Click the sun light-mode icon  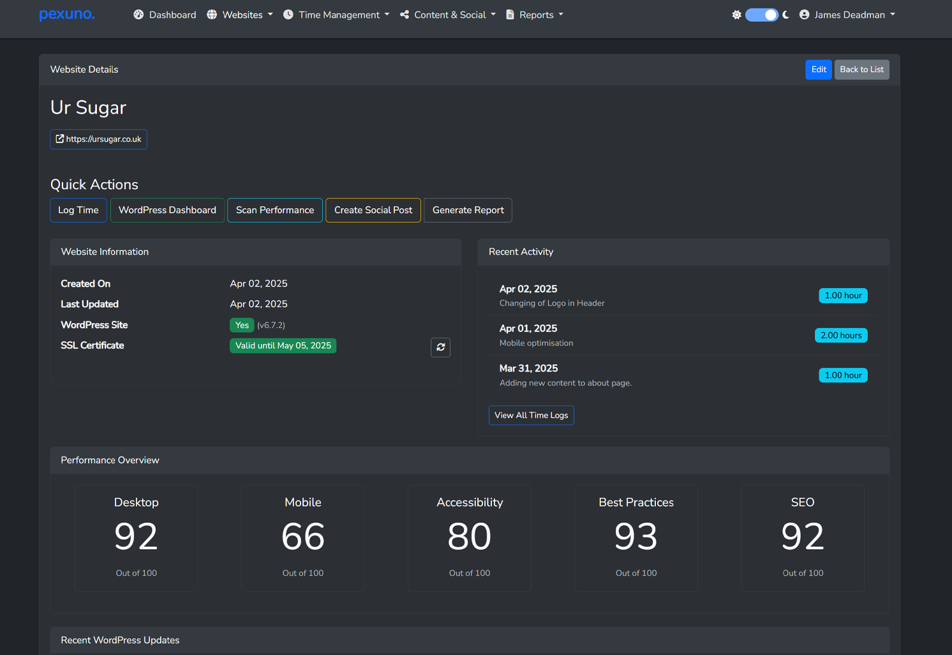[x=737, y=15]
